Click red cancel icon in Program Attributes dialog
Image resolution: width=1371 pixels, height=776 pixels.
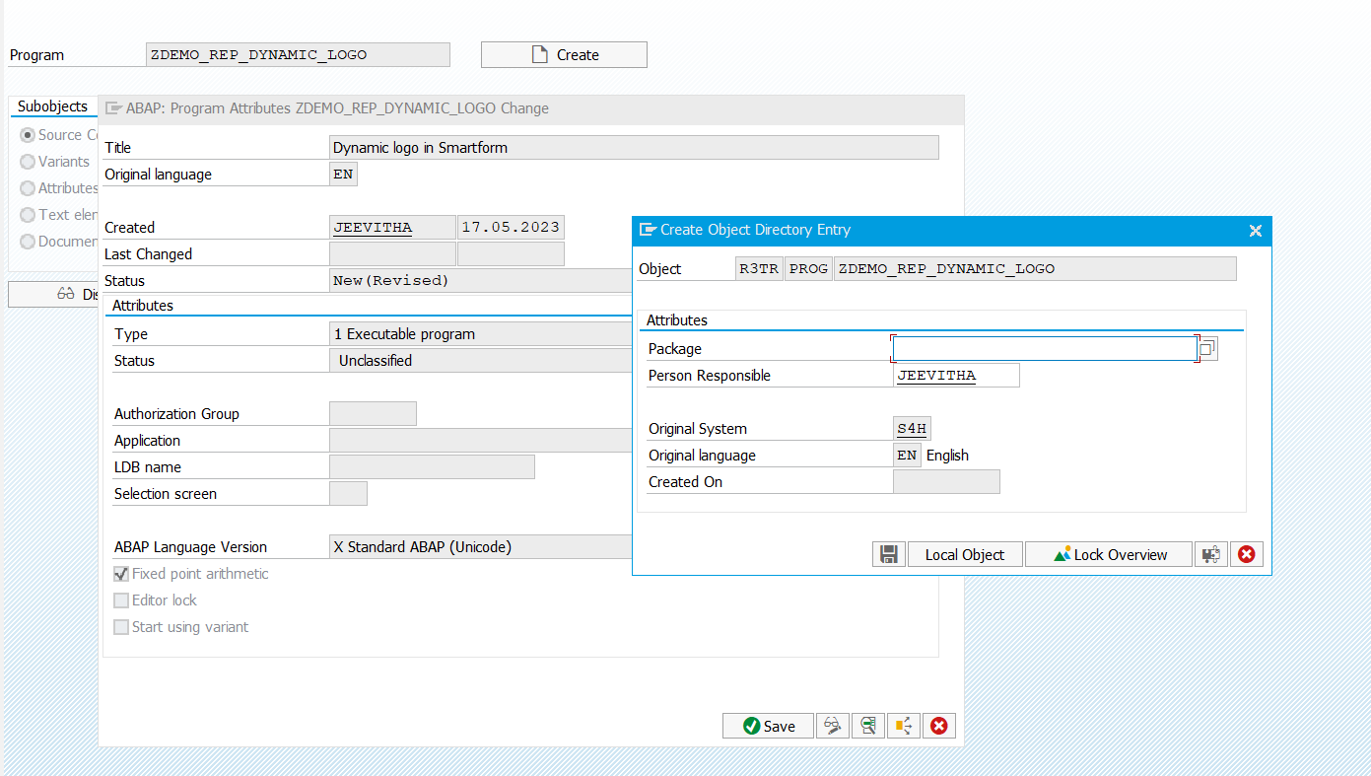point(938,726)
